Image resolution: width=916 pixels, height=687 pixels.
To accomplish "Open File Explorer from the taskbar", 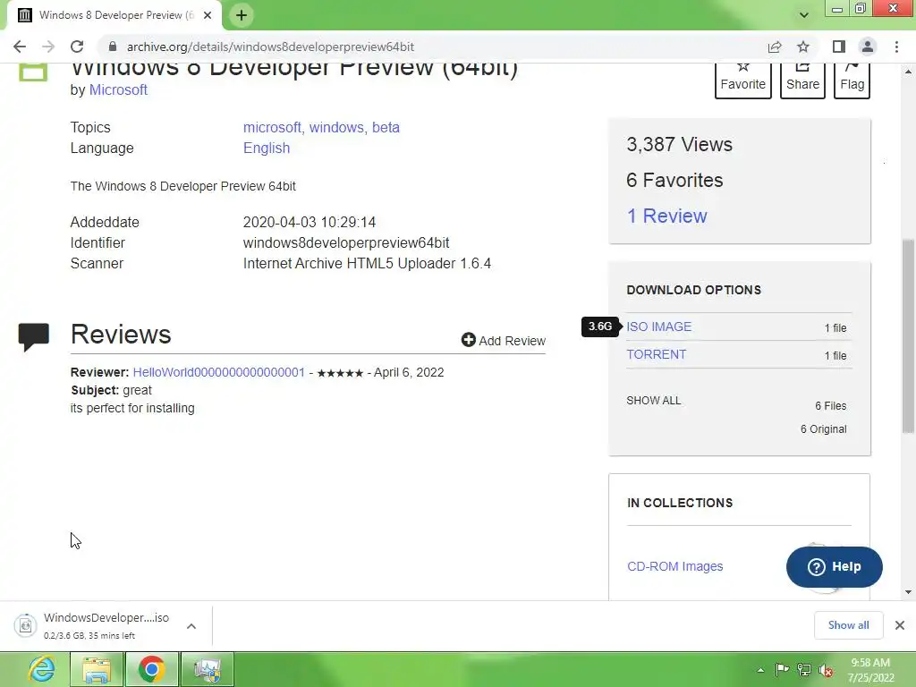I will [x=97, y=669].
